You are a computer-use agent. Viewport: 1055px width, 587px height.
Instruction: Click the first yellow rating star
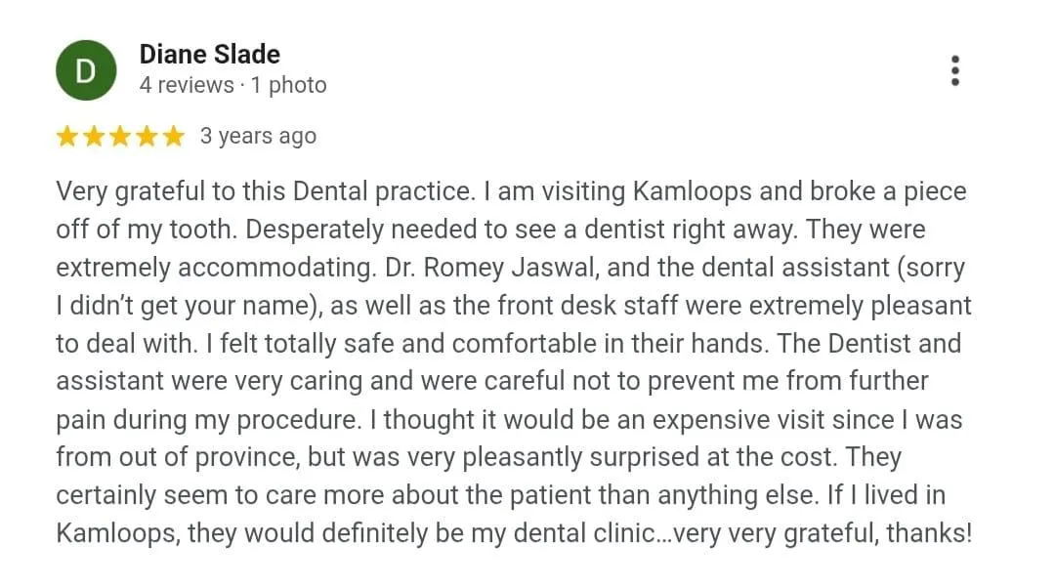tap(67, 137)
